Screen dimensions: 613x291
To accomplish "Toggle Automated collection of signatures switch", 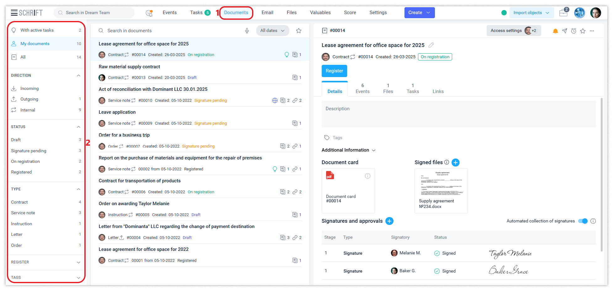I will (583, 221).
